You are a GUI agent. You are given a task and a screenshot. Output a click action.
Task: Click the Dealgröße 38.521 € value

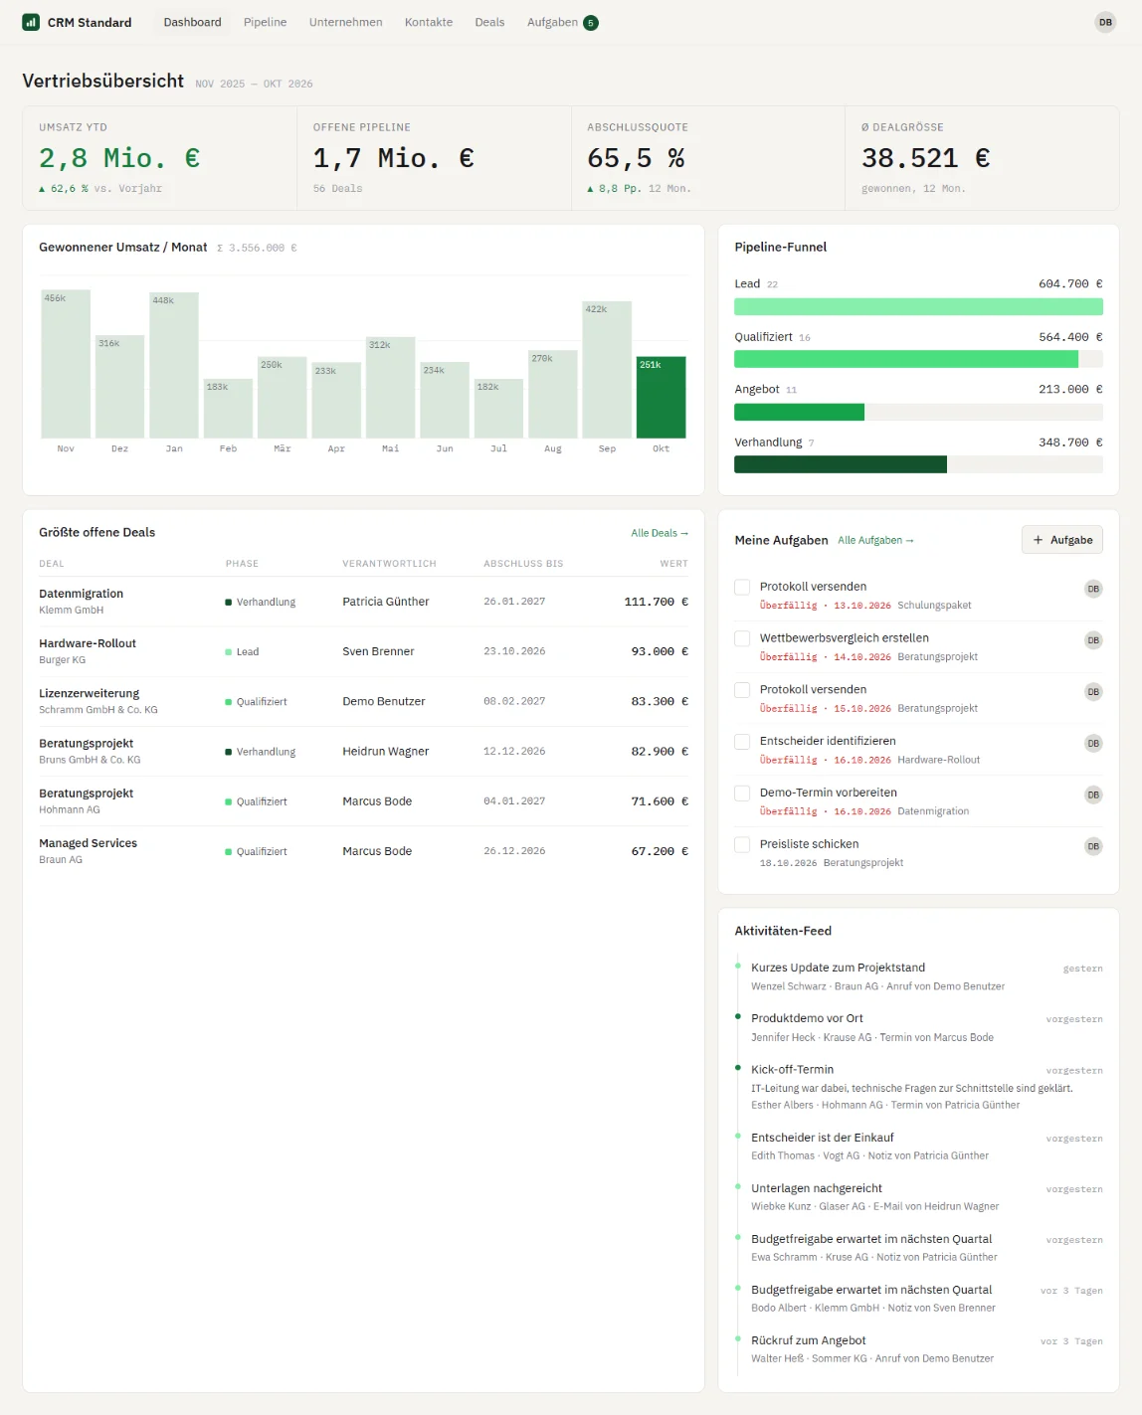(x=926, y=158)
